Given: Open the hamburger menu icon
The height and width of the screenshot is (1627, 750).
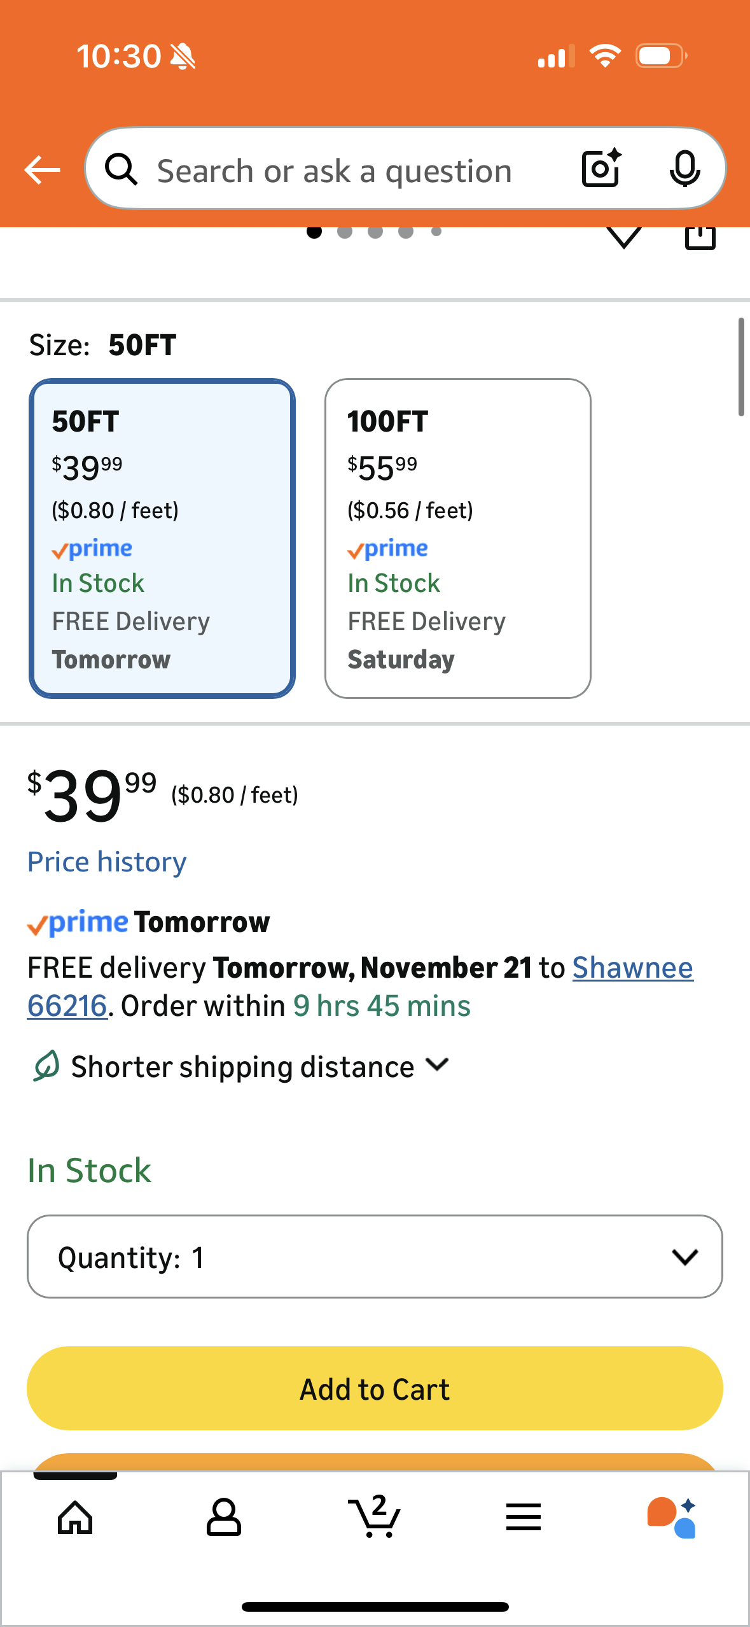Looking at the screenshot, I should [x=524, y=1518].
